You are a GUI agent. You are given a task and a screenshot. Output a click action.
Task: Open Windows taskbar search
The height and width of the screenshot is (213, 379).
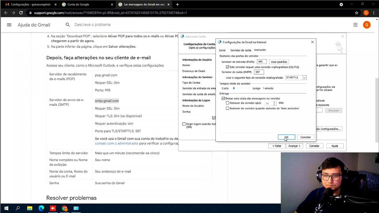point(18,208)
